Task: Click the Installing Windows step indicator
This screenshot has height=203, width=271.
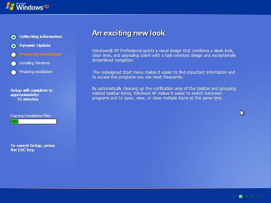Action: (14, 64)
